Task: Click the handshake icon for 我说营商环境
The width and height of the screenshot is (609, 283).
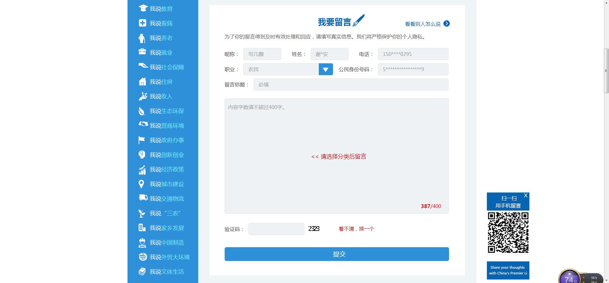Action: [143, 125]
